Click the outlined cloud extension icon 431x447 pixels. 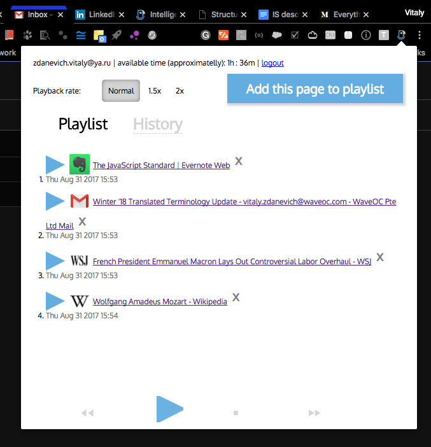tap(313, 35)
